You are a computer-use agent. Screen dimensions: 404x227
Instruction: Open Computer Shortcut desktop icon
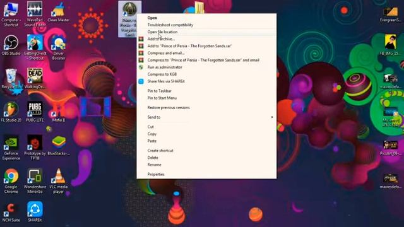(11, 14)
